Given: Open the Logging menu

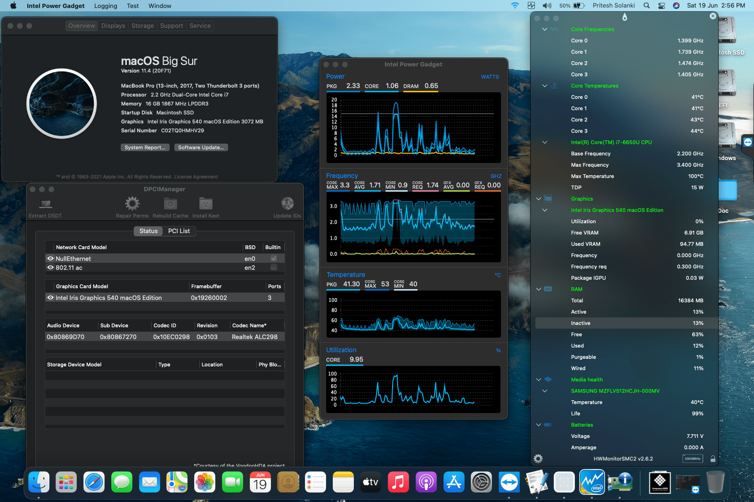Looking at the screenshot, I should [106, 6].
